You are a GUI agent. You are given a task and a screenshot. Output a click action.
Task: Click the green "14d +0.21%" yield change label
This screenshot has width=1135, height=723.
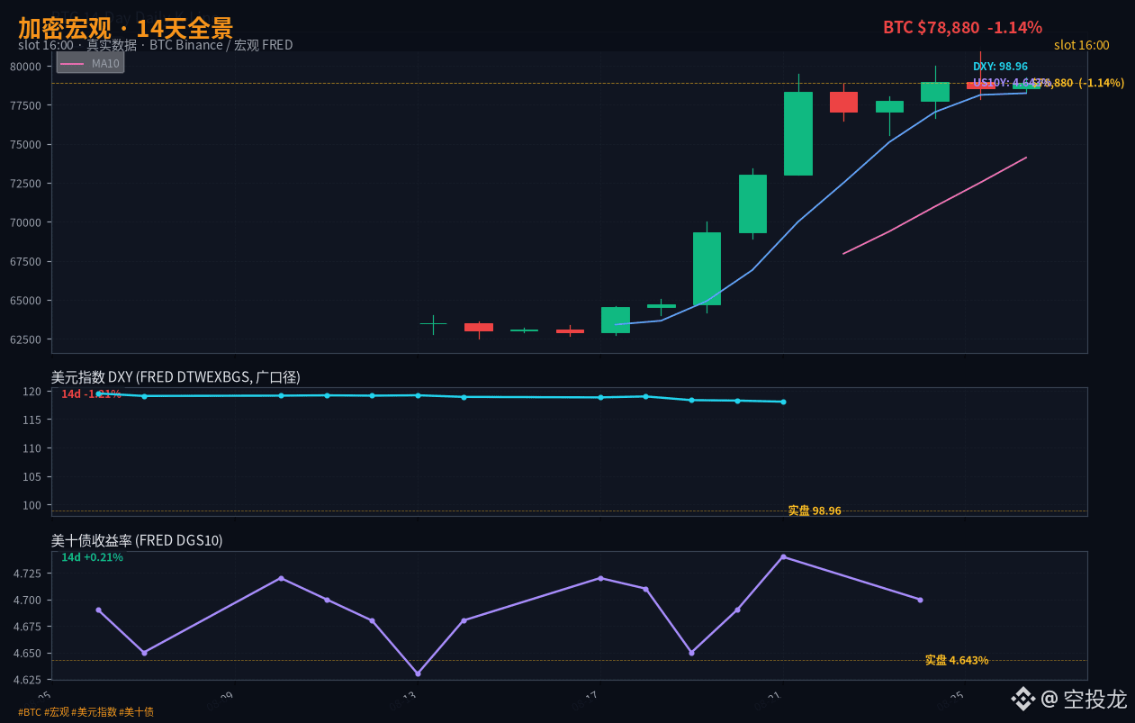pos(92,557)
